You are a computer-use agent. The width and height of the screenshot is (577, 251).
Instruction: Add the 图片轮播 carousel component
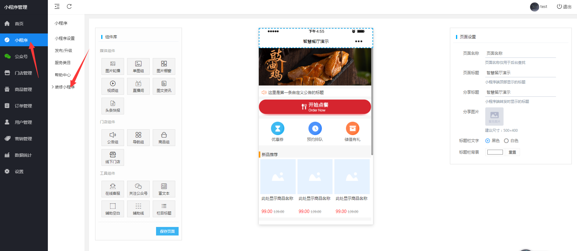tap(113, 66)
